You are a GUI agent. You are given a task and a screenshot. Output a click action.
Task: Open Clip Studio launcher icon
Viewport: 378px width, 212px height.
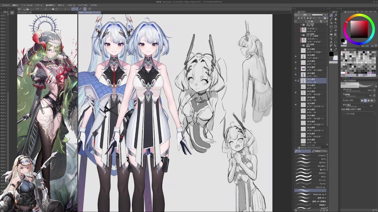(x=19, y=9)
